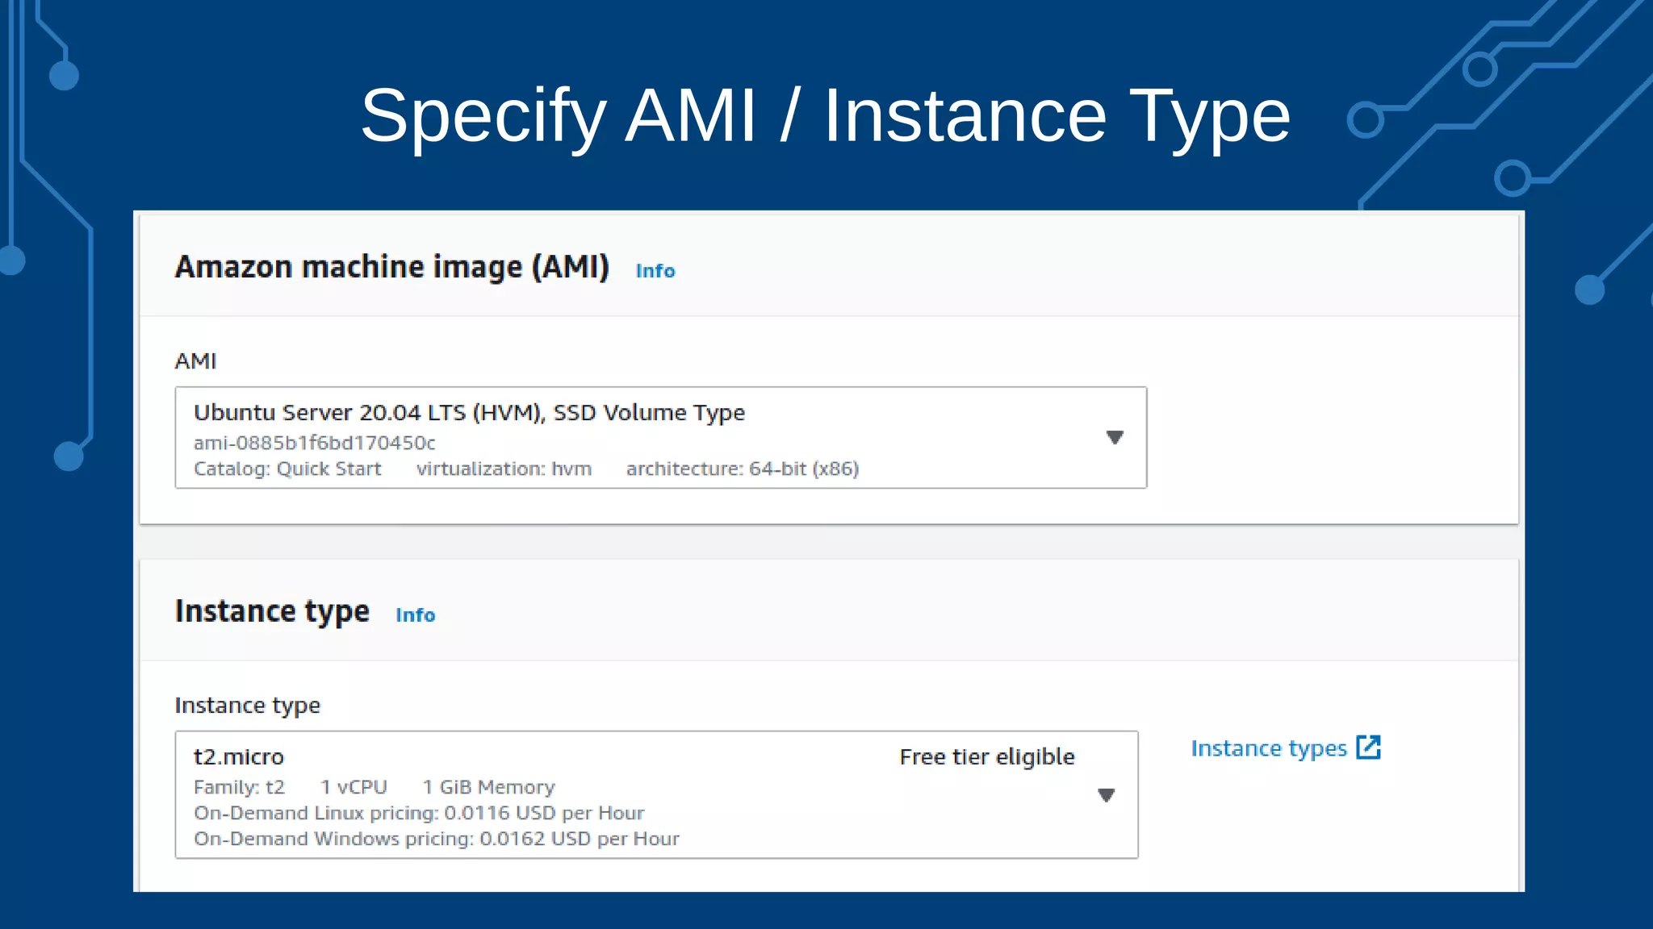Click the AMI ID ami-0885b1f6bd170450c

(x=314, y=443)
